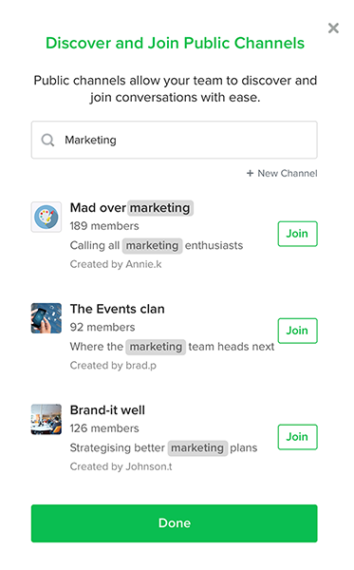This screenshot has width=354, height=570.
Task: Join the Mad over marketing channel
Action: [x=297, y=234]
